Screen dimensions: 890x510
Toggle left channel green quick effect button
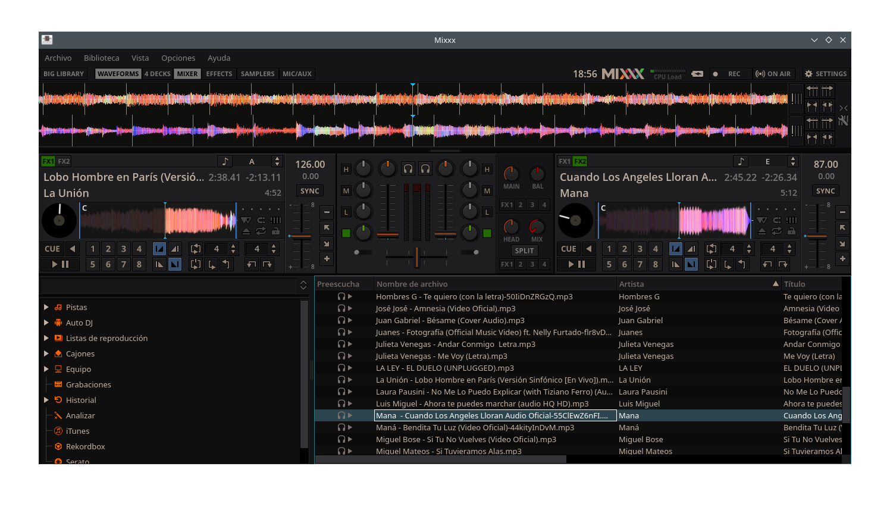pyautogui.click(x=346, y=233)
